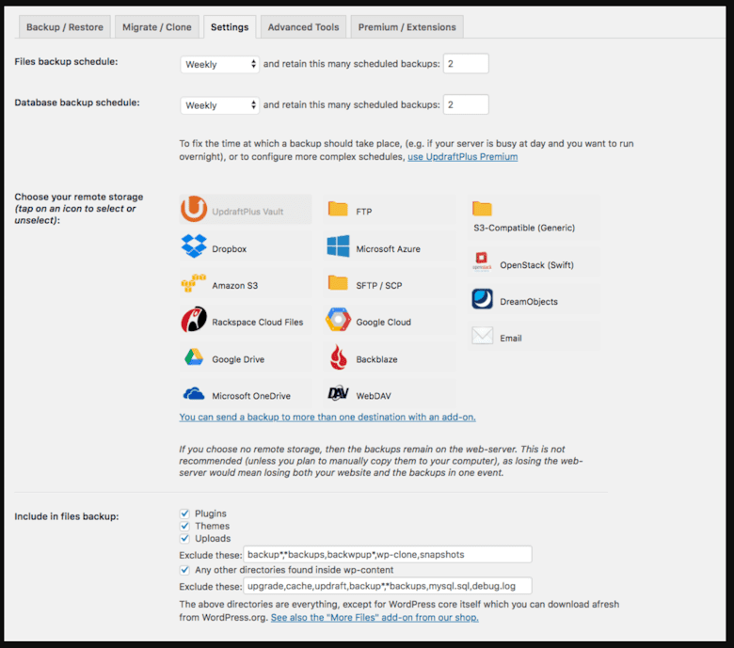The height and width of the screenshot is (648, 734).
Task: Open the Database backup schedule dropdown
Action: (x=219, y=105)
